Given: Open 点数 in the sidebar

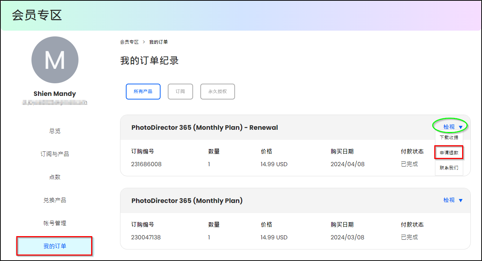Looking at the screenshot, I should point(55,177).
